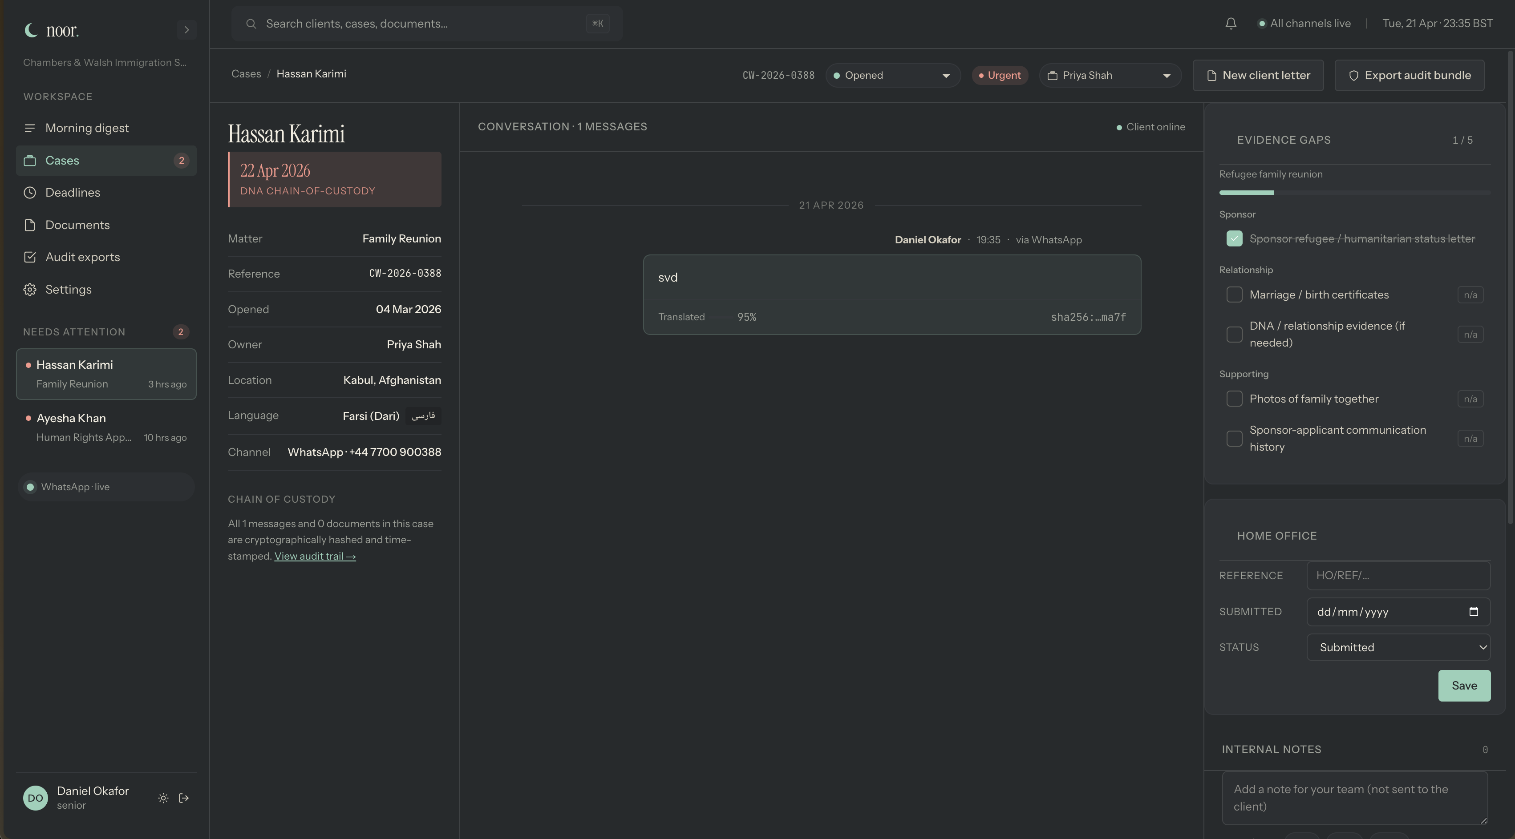Click New client letter button
The height and width of the screenshot is (839, 1515).
(x=1258, y=75)
